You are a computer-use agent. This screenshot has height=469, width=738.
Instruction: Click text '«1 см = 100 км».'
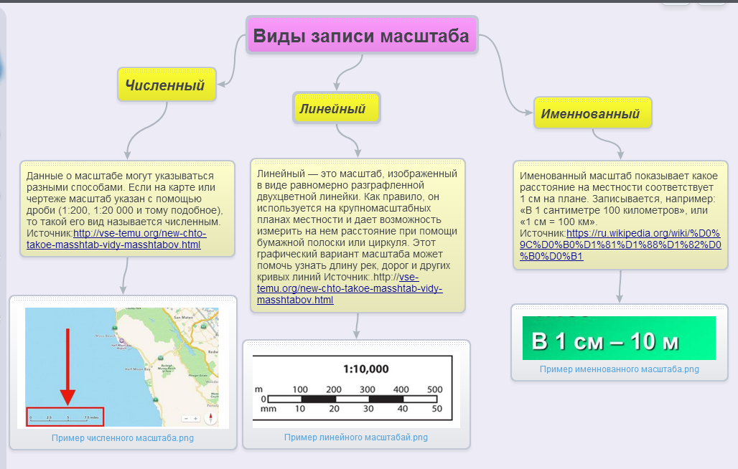pos(559,222)
